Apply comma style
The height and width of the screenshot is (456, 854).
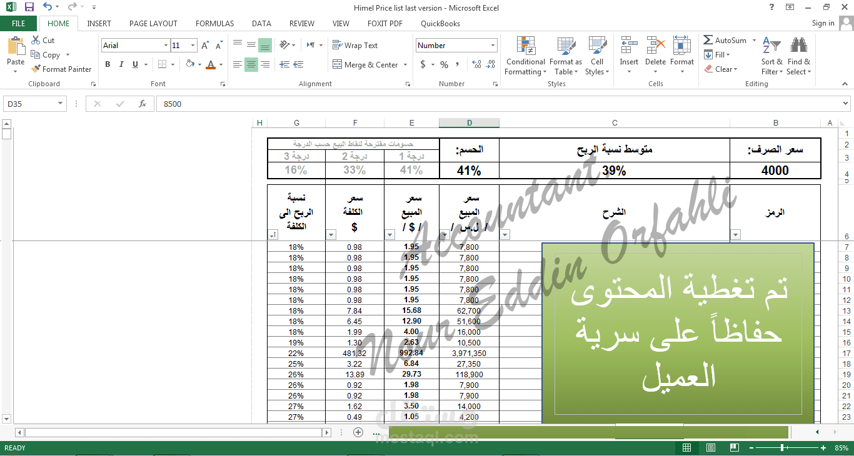(457, 64)
